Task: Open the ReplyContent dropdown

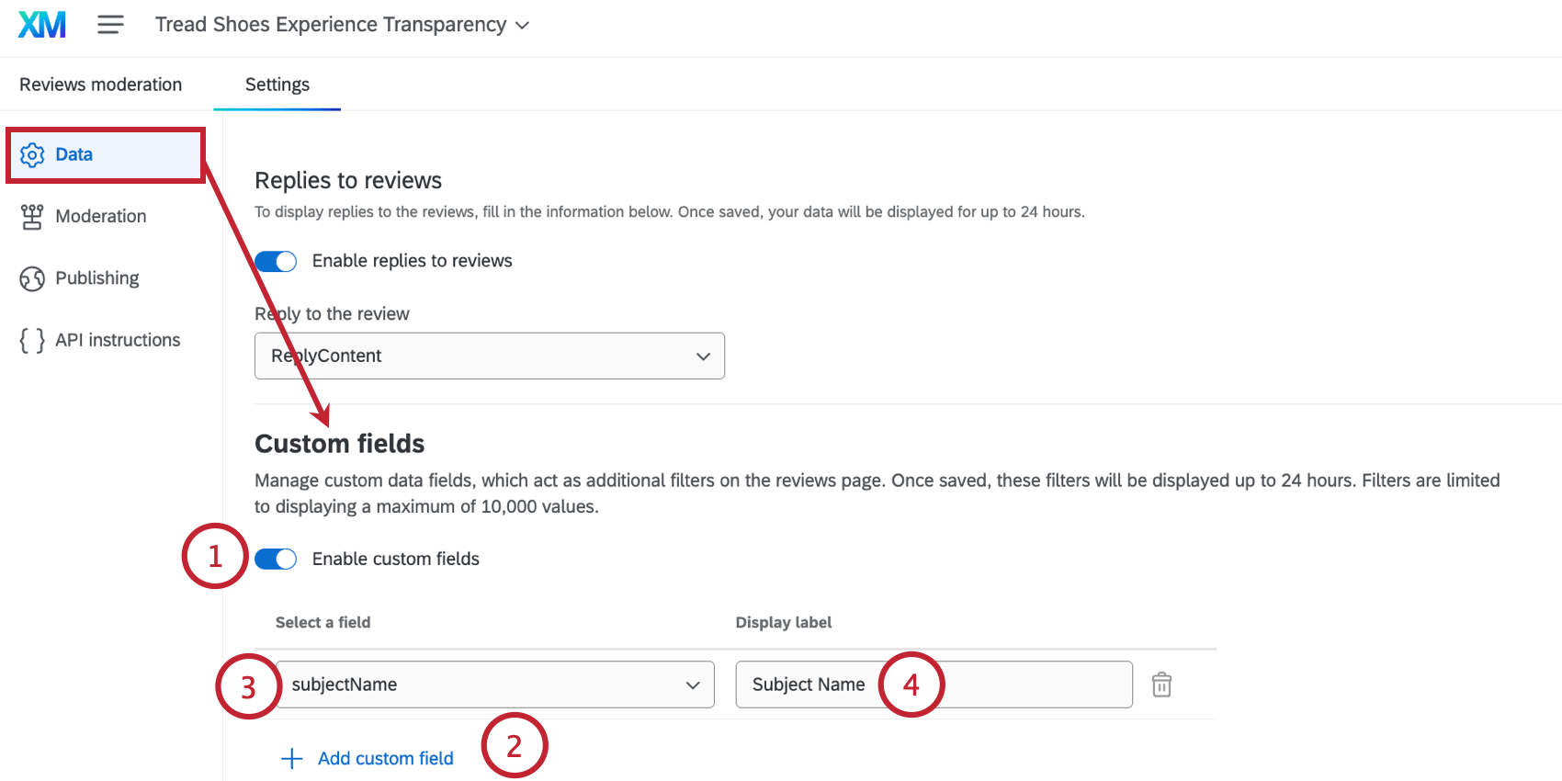Action: coord(489,356)
